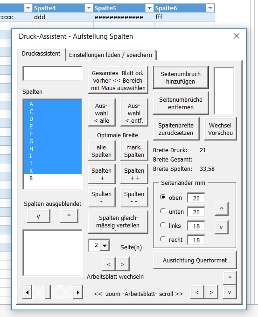Viewport: 258px width, 317px height.
Task: Select the unten margin radio button
Action: [x=163, y=211]
